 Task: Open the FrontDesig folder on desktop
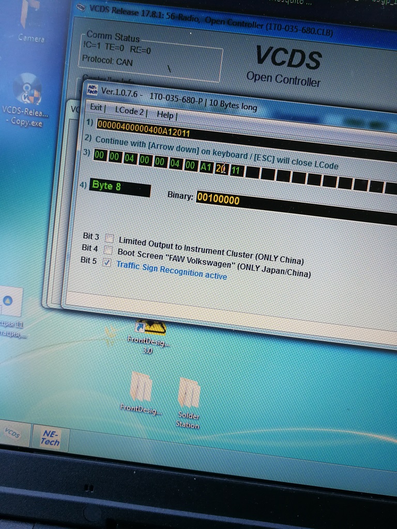[140, 386]
